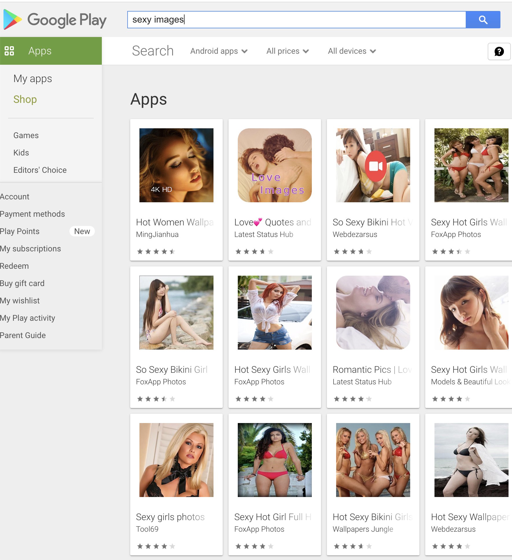The image size is (512, 560).
Task: Click star rating under Hot Women Wallpaper
Action: click(156, 251)
